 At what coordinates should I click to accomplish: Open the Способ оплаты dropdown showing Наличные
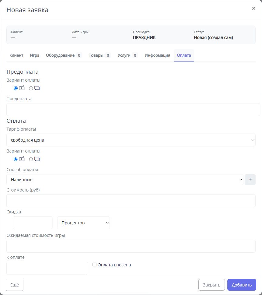coord(125,180)
